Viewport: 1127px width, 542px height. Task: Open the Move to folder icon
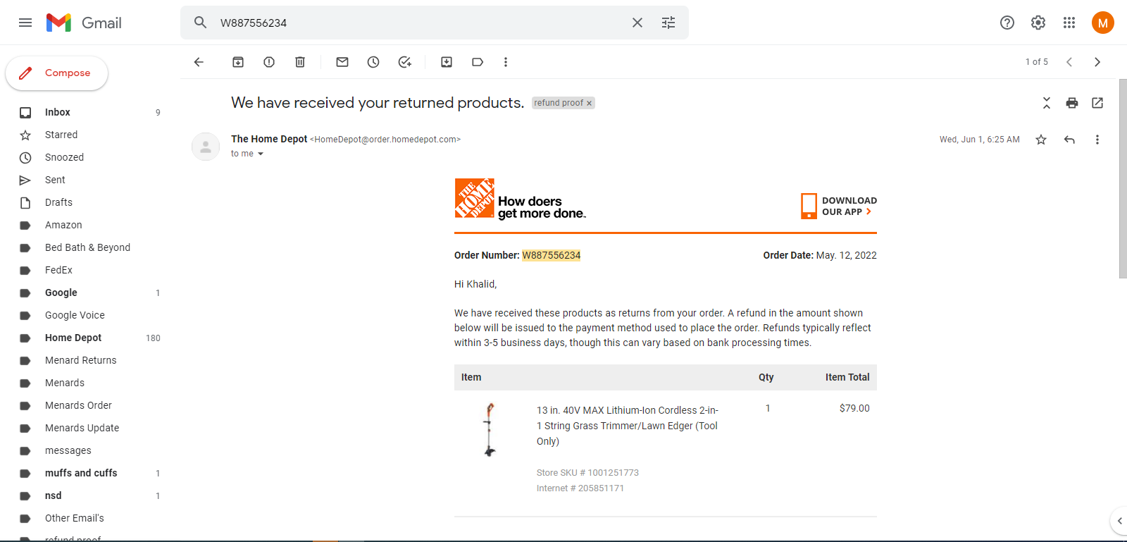pos(447,62)
